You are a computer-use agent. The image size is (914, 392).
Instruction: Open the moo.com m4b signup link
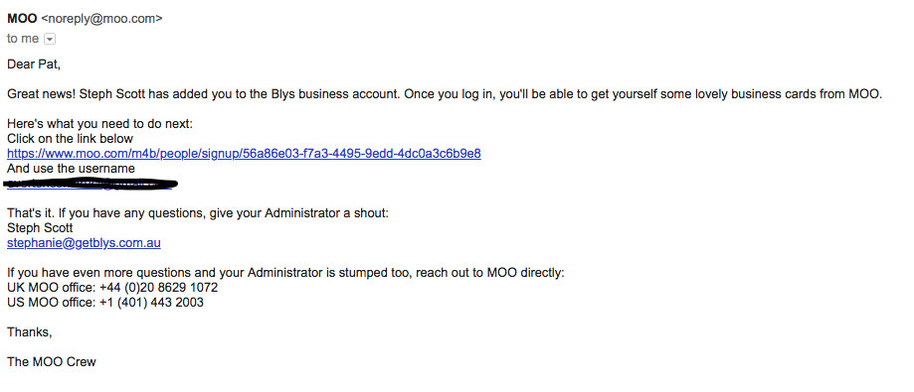click(x=244, y=154)
